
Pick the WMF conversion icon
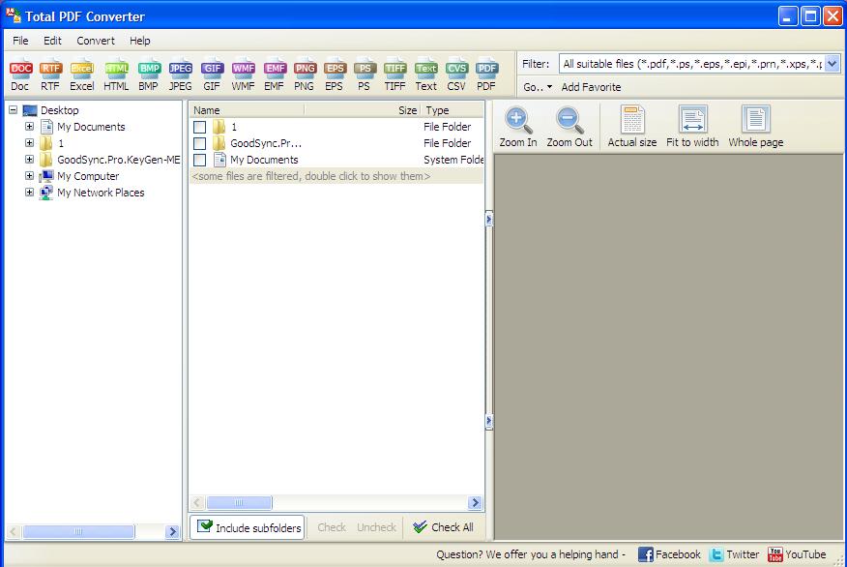(243, 75)
